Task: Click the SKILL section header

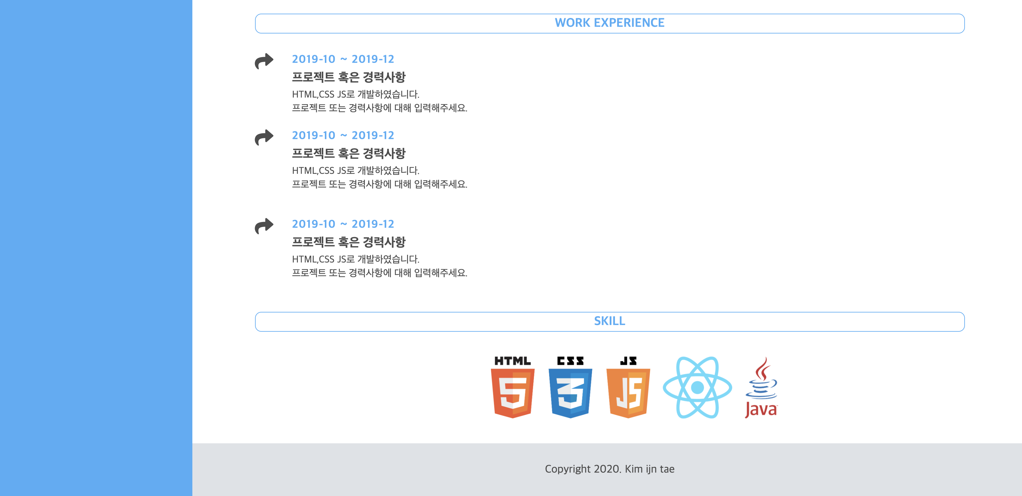Action: [609, 321]
